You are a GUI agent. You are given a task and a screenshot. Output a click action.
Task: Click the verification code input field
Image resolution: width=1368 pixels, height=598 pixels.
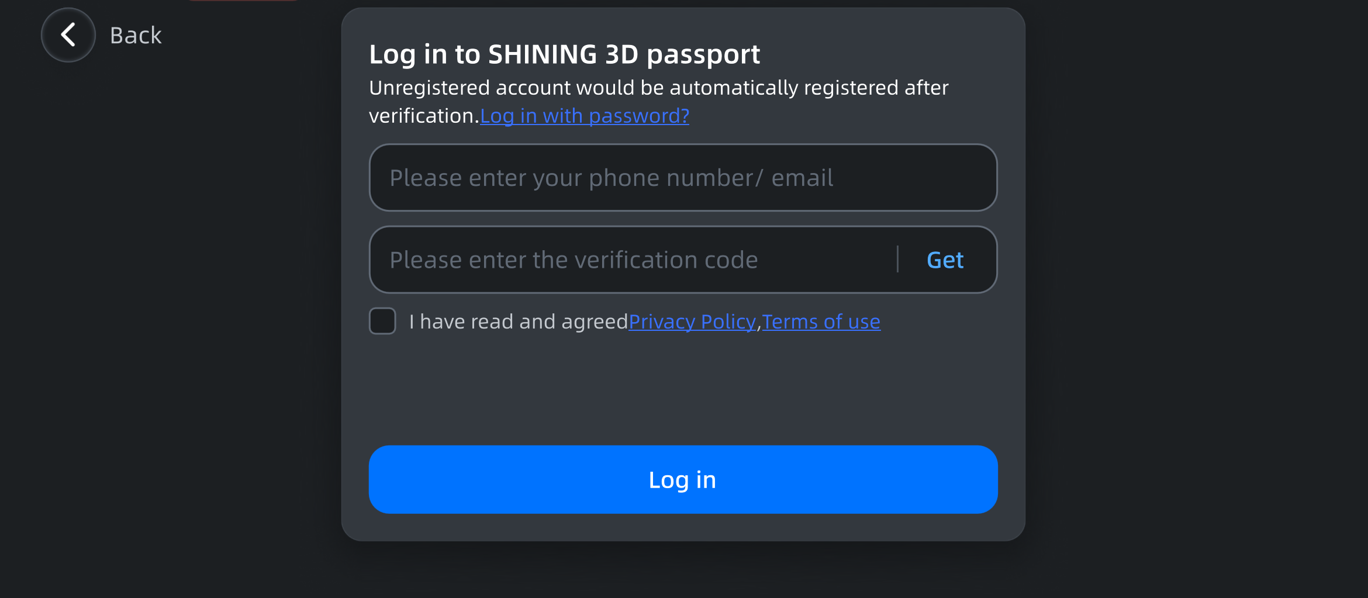coord(631,260)
